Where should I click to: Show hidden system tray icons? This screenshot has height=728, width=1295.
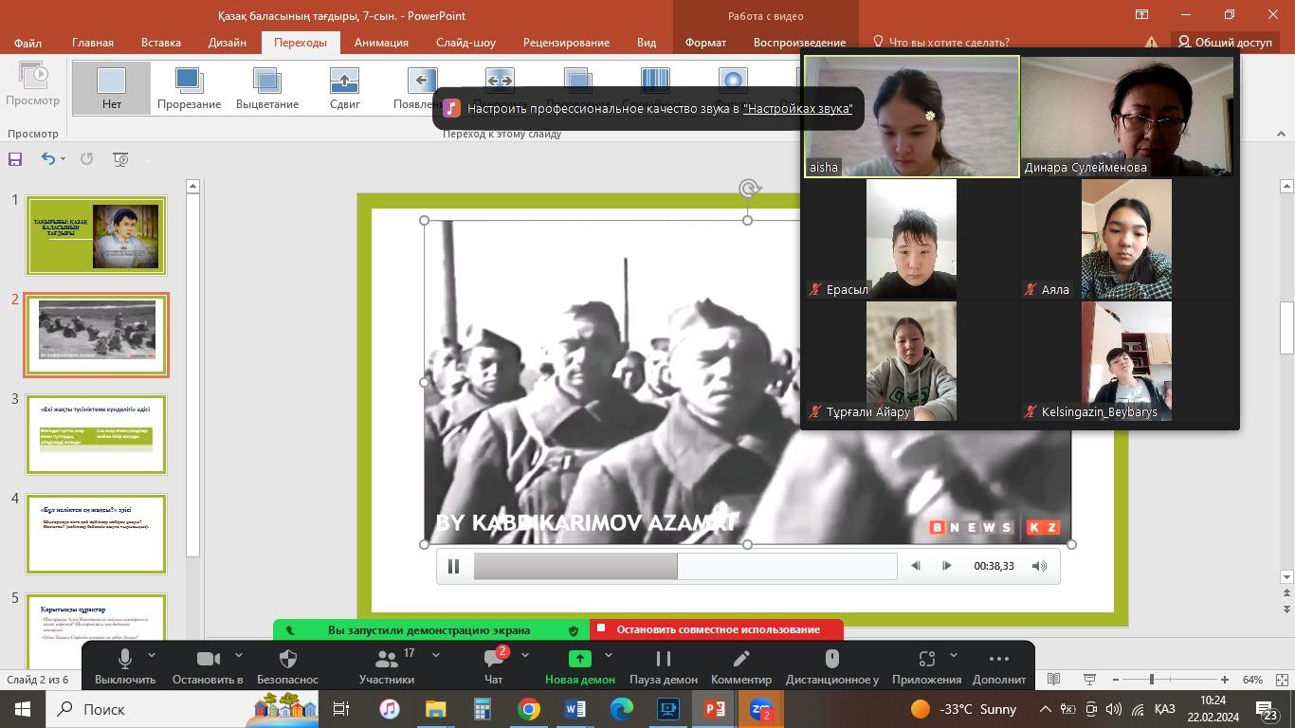coord(1045,709)
